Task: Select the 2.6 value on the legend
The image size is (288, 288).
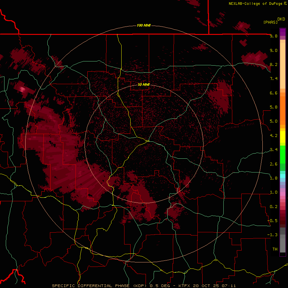Action: pos(274,164)
